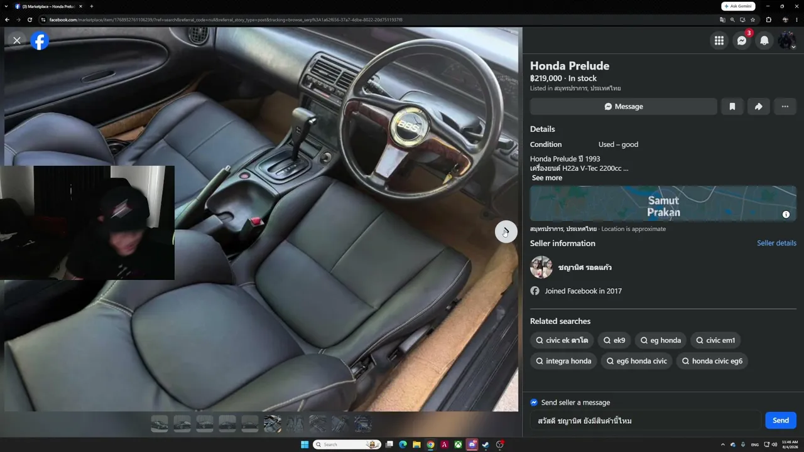Screen dimensions: 804x452
Task: Select the fourth photo thumbnail
Action: (x=227, y=424)
